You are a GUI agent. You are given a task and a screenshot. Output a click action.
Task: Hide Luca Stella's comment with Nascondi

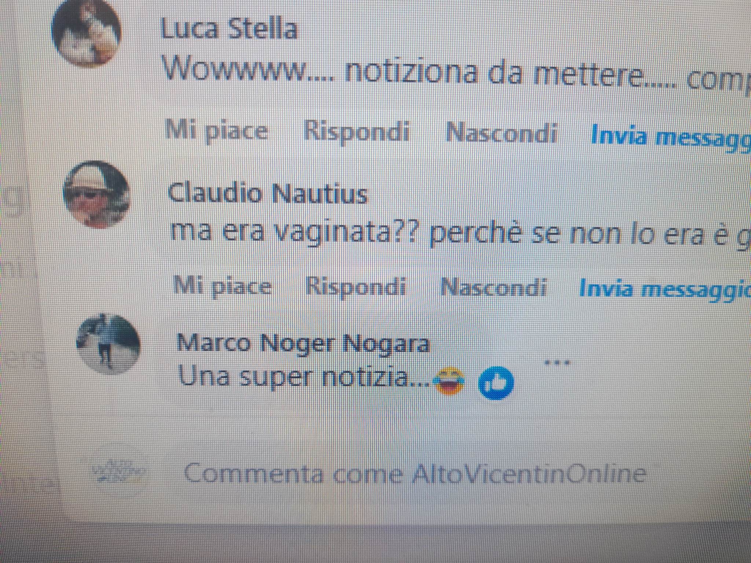coord(502,133)
